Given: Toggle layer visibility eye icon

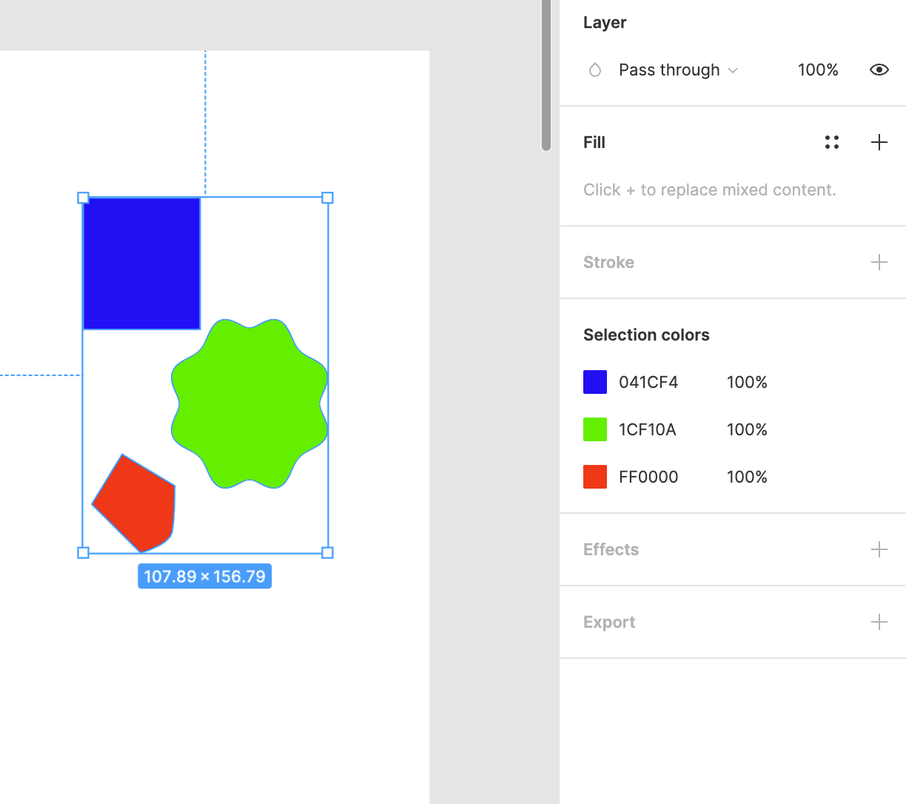Looking at the screenshot, I should coord(879,70).
